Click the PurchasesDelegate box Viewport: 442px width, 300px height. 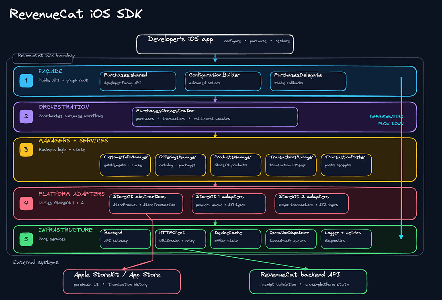308,81
